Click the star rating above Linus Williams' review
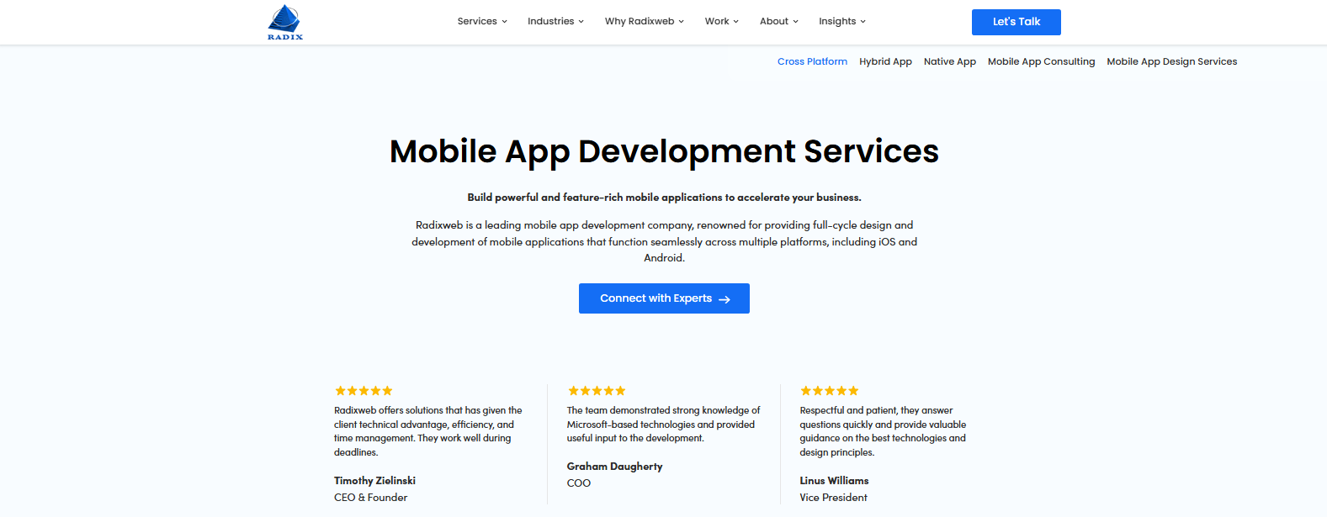Viewport: 1327px width, 517px height. (x=830, y=391)
